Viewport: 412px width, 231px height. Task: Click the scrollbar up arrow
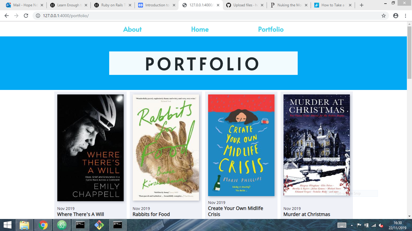pos(409,24)
